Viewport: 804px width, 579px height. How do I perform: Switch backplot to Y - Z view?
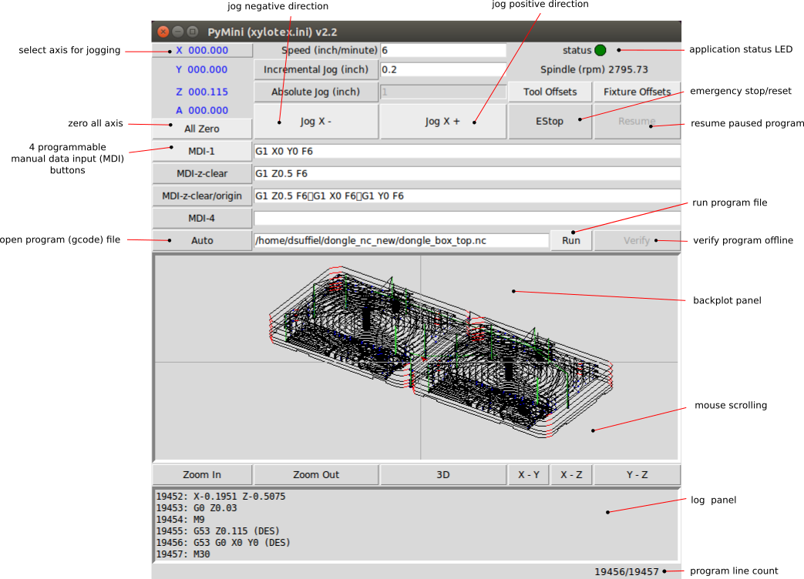[637, 474]
